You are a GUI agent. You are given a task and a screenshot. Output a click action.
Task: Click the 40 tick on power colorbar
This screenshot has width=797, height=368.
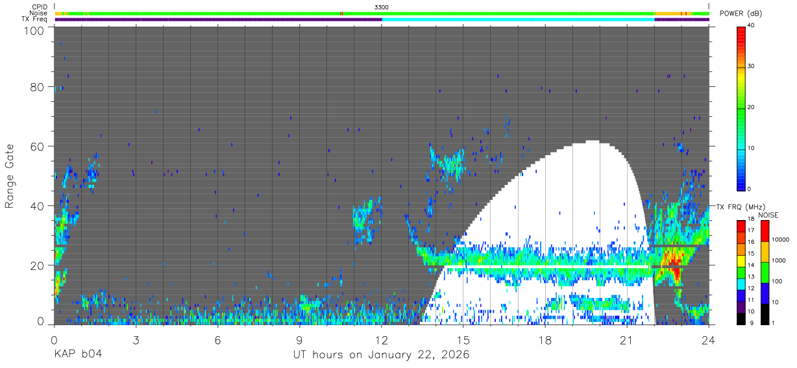pyautogui.click(x=750, y=26)
